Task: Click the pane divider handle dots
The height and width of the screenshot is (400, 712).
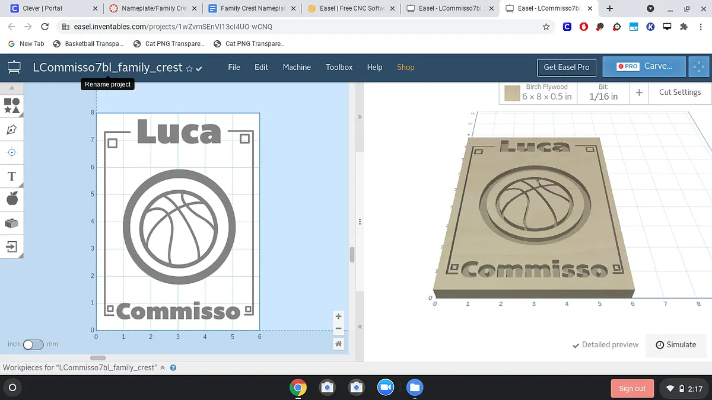Action: (x=360, y=222)
